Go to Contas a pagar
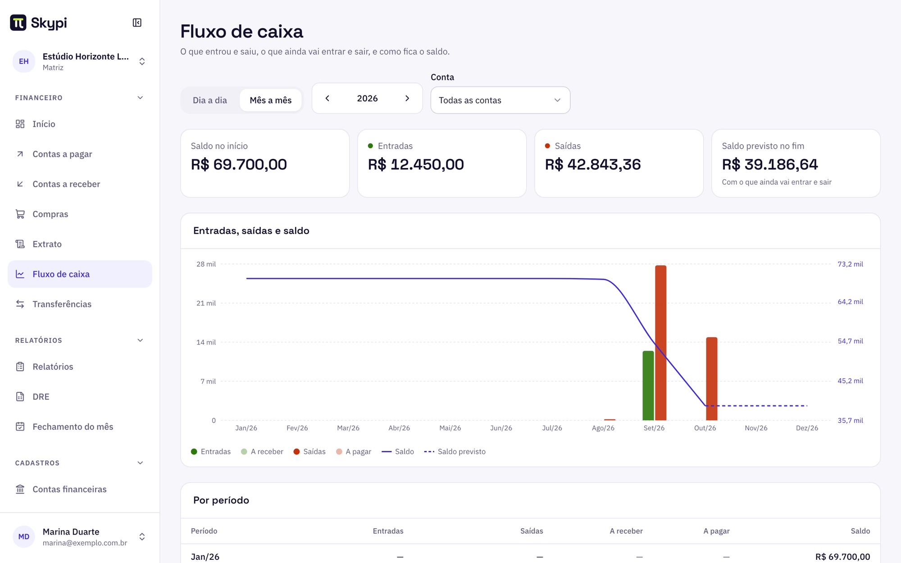The height and width of the screenshot is (563, 901). 80,154
